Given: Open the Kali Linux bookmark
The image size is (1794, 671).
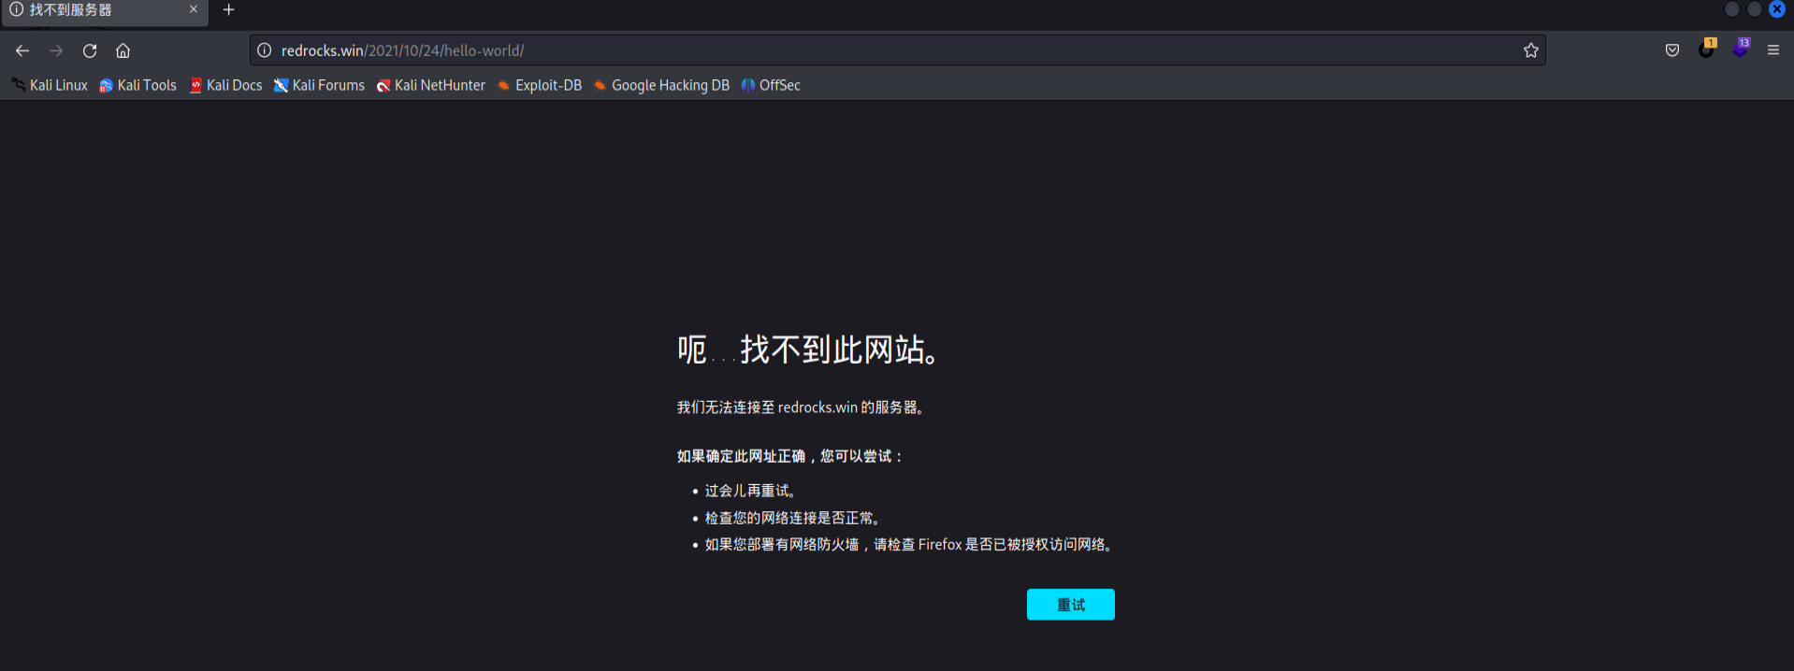Looking at the screenshot, I should [x=51, y=85].
